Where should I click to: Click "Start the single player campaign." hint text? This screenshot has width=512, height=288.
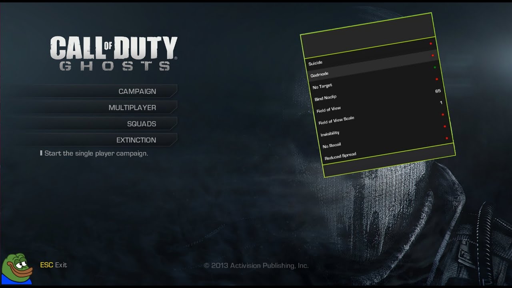tap(96, 153)
